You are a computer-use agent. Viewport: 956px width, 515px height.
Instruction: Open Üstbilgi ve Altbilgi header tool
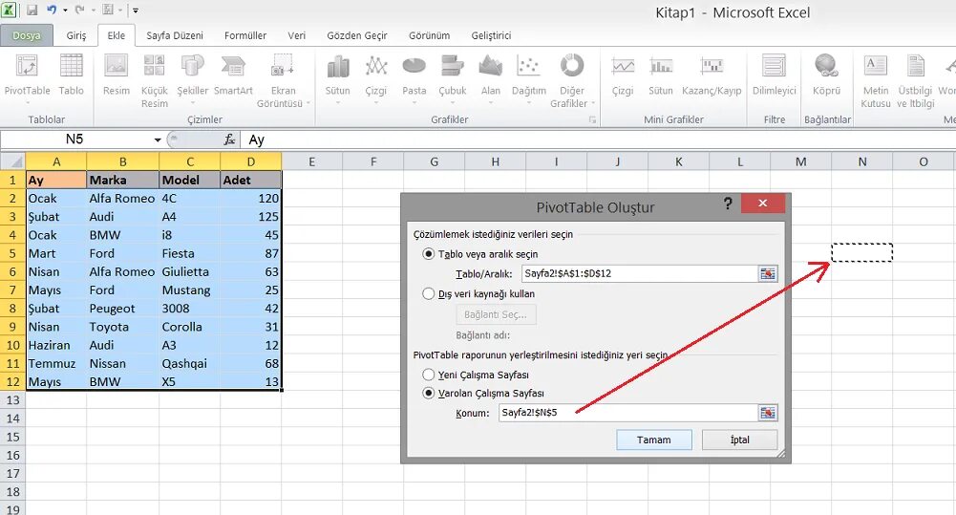pyautogui.click(x=915, y=81)
